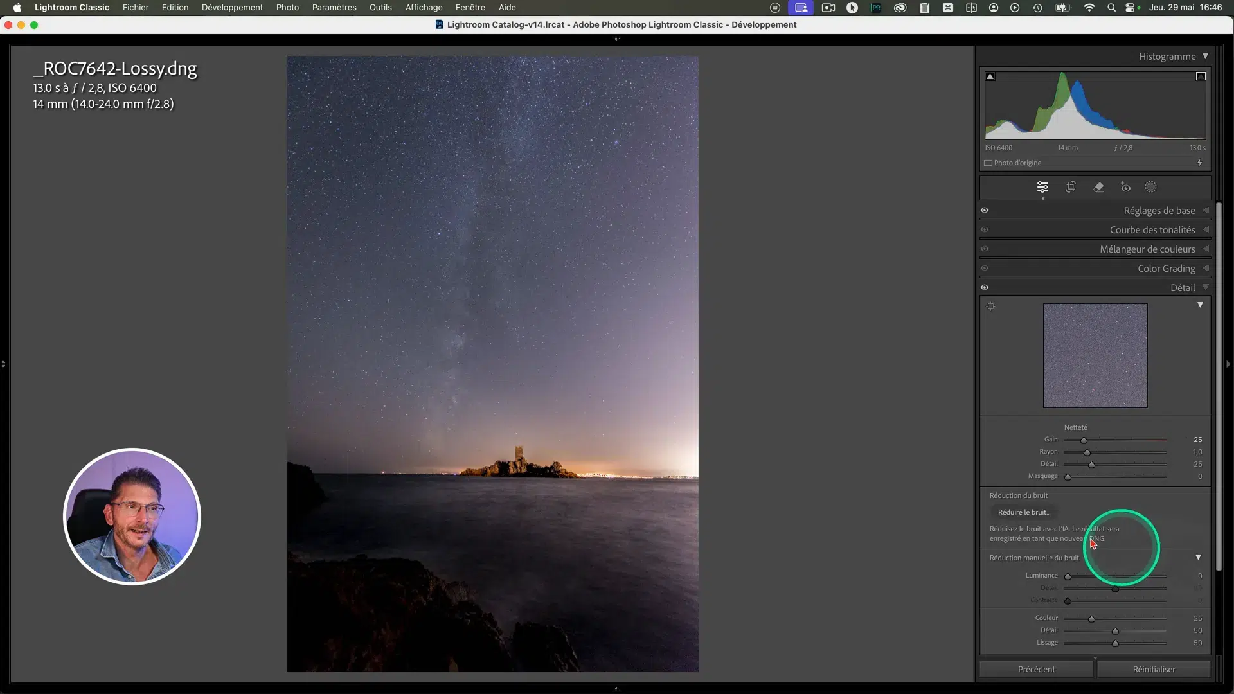
Task: Open the Edition menu
Action: (175, 8)
